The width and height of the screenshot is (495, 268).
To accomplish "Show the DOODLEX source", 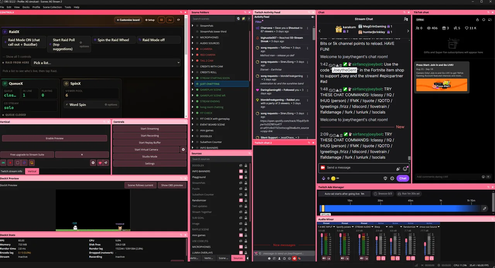I will point(241,165).
